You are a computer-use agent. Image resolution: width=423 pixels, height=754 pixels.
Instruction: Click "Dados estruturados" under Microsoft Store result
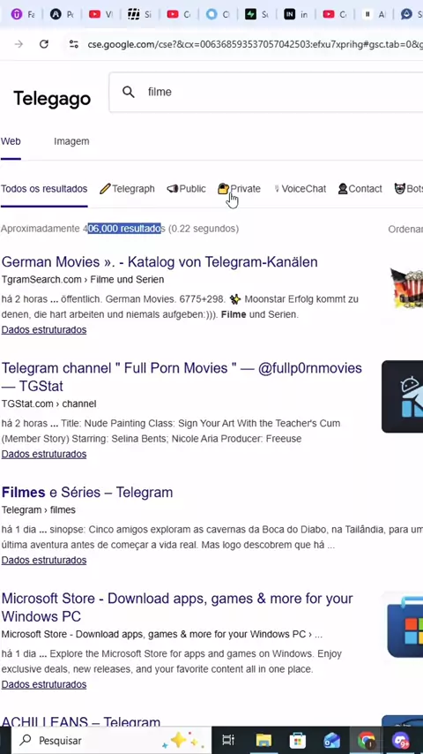44,684
